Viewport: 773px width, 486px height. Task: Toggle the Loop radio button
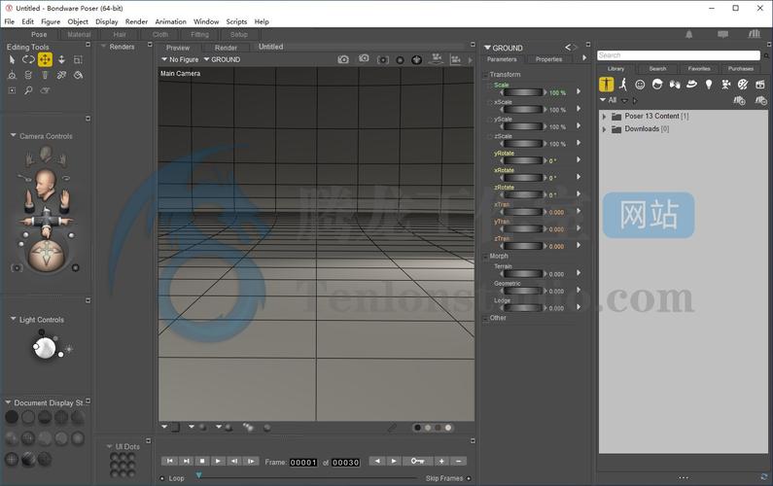162,478
